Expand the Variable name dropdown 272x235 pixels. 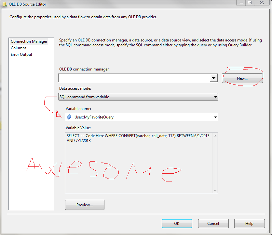point(215,117)
